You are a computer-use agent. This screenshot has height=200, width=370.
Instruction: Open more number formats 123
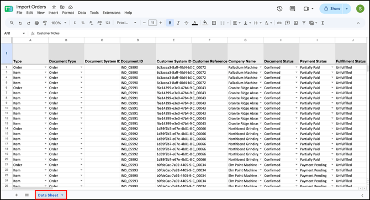point(108,23)
